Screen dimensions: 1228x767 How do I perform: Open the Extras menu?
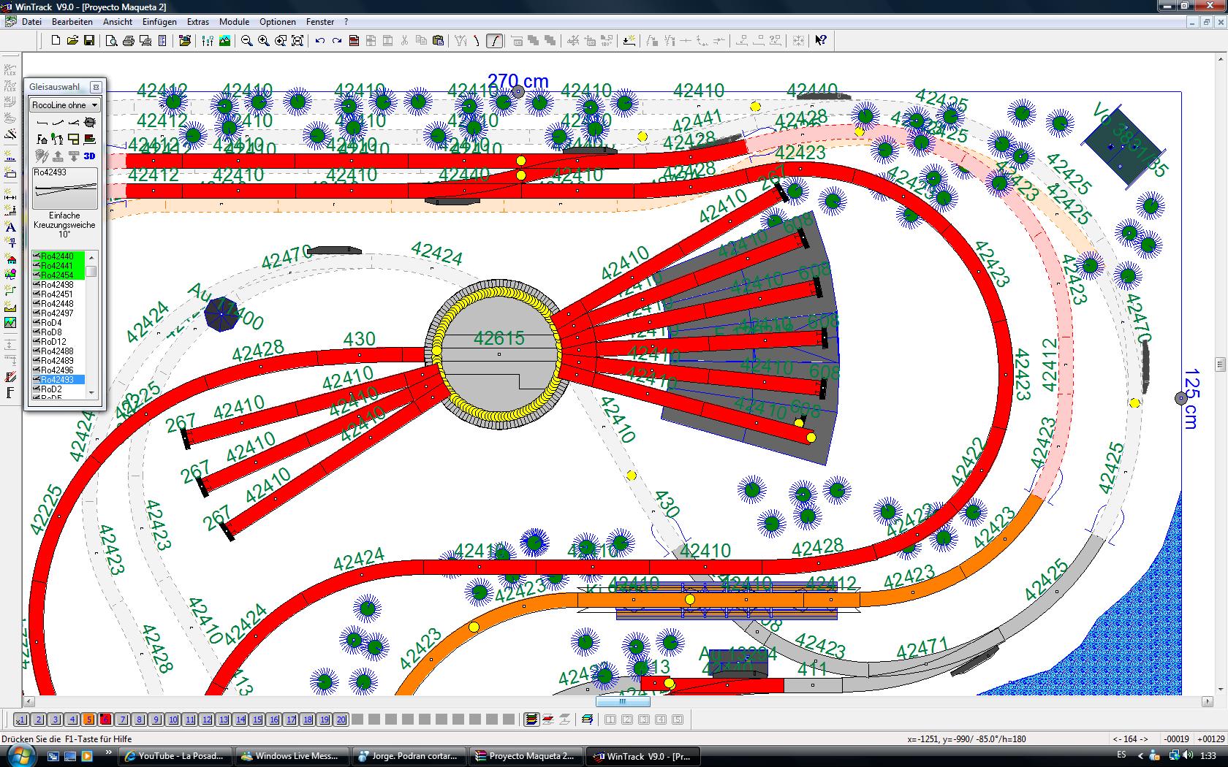click(198, 22)
